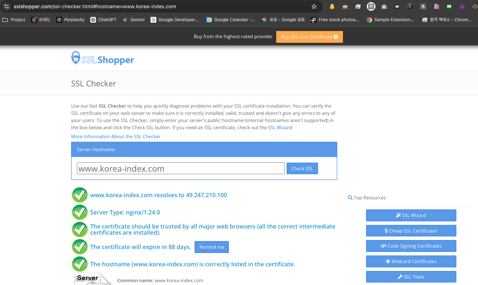Open the Code Signing Certificates resource button
The image size is (478, 285).
click(411, 246)
